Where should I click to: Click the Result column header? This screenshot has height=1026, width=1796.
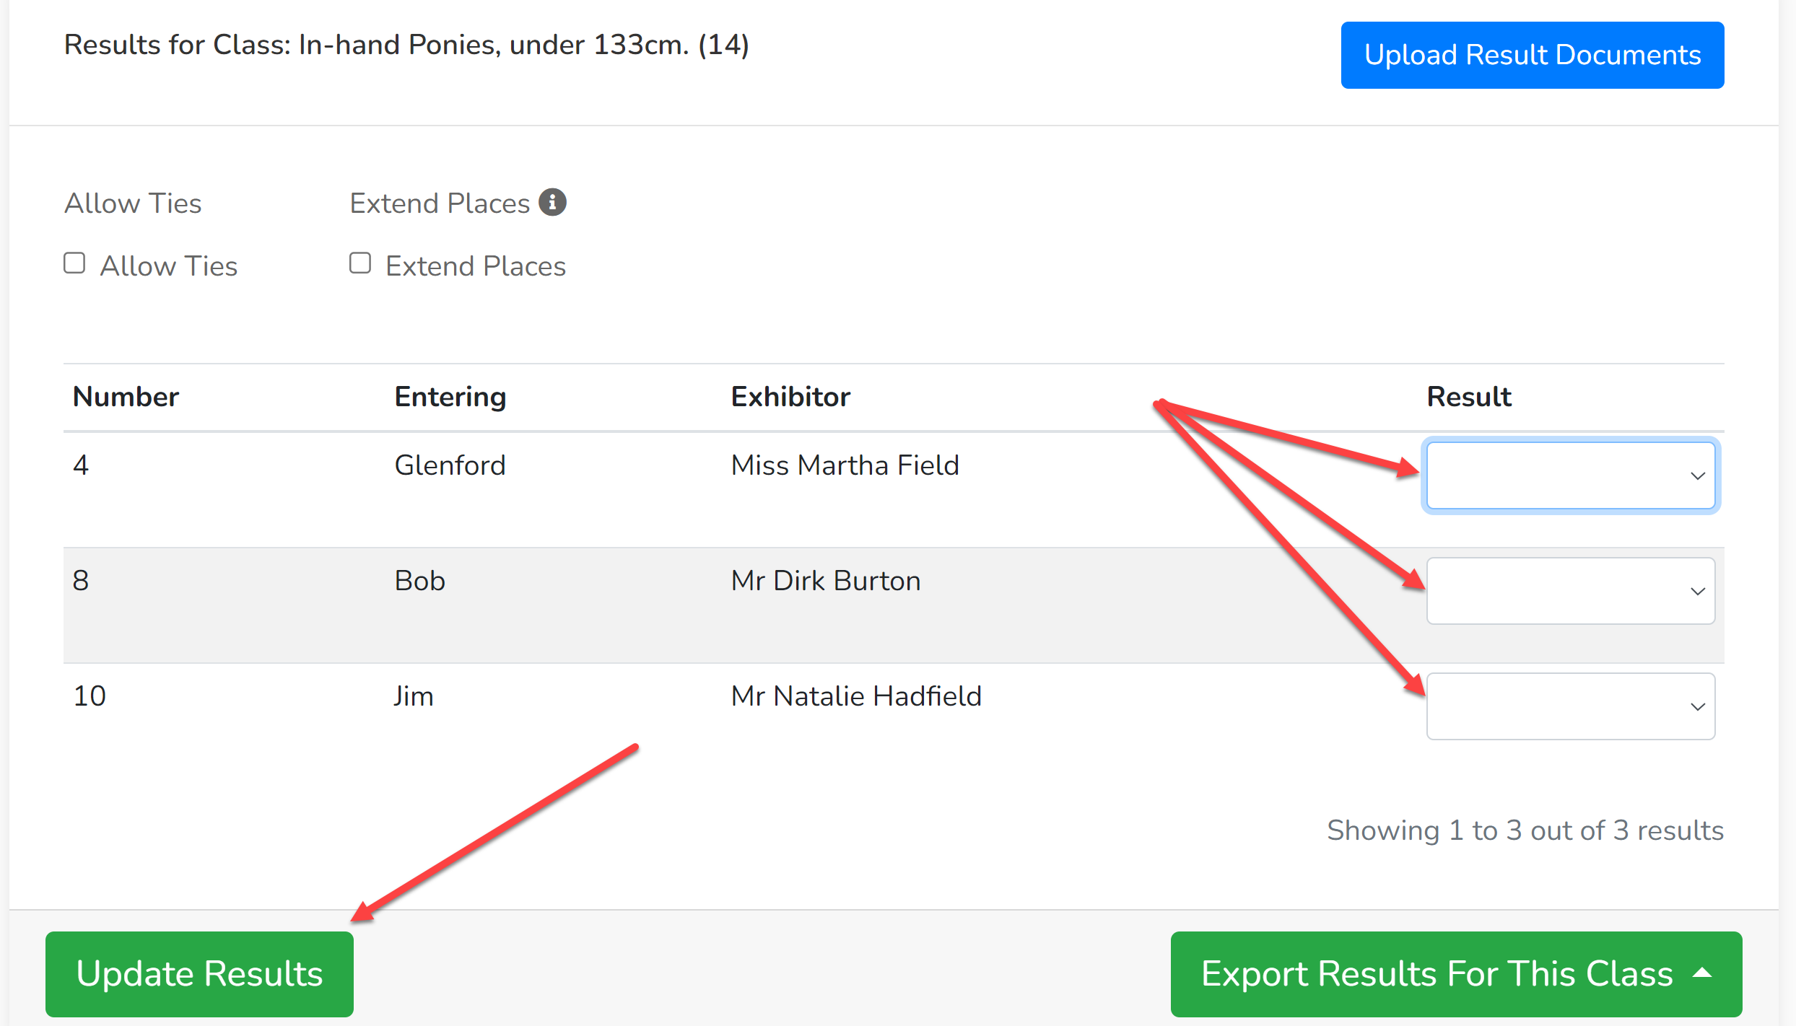pos(1469,397)
